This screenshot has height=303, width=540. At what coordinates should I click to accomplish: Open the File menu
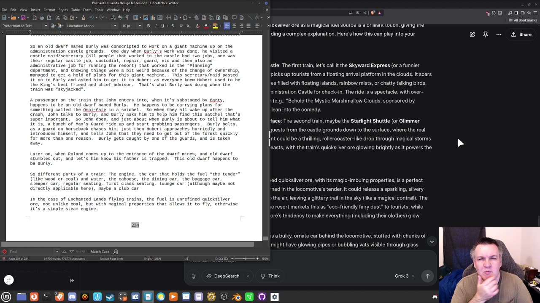coord(4,10)
